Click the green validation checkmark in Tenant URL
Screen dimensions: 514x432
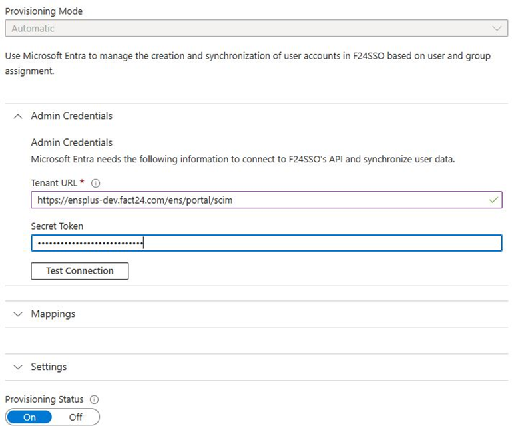point(493,200)
